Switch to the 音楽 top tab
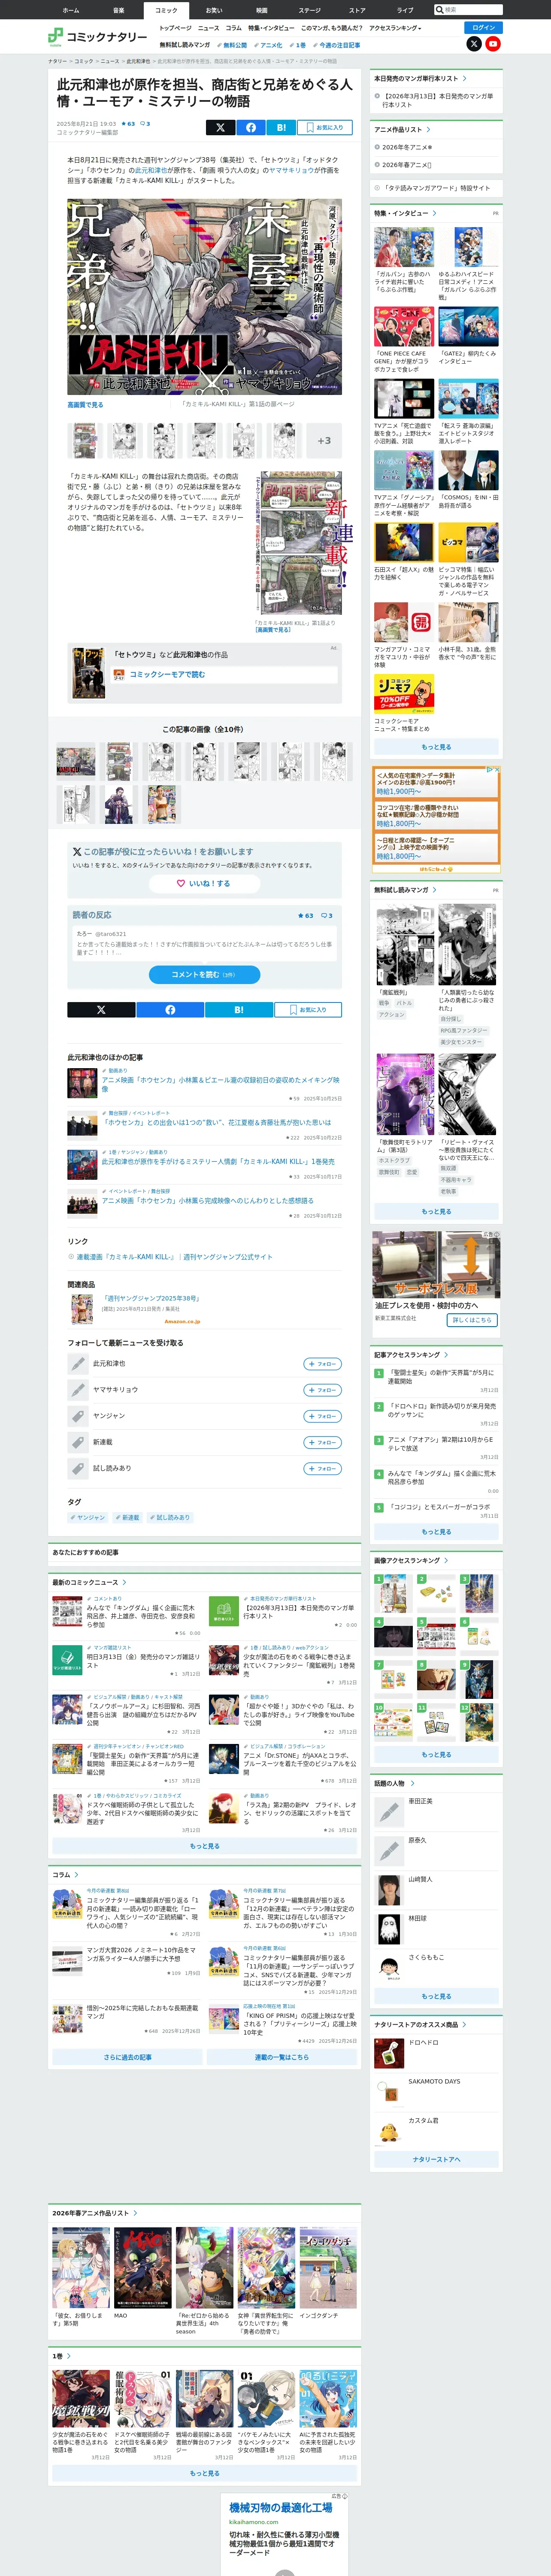 coord(118,10)
